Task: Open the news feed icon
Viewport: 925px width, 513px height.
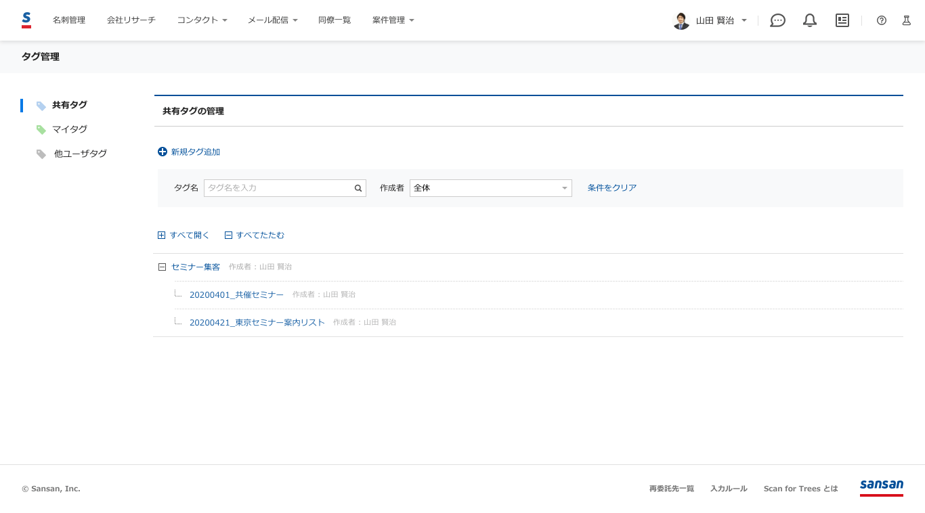Action: point(842,20)
